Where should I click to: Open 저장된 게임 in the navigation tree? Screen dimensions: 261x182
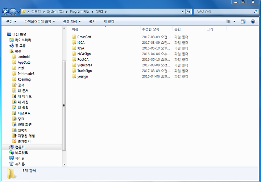[26, 136]
